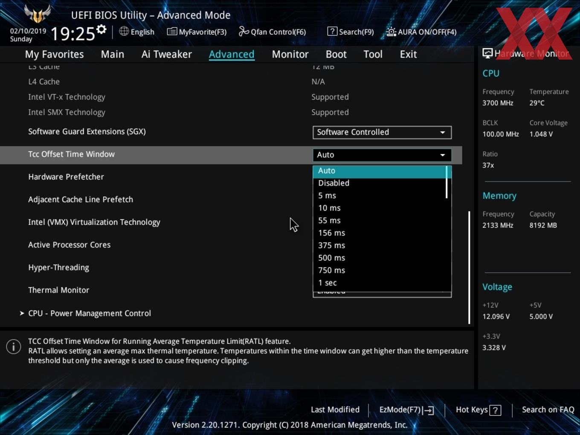This screenshot has height=435, width=580.
Task: Select the Thermal Monitor setting
Action: tap(59, 290)
